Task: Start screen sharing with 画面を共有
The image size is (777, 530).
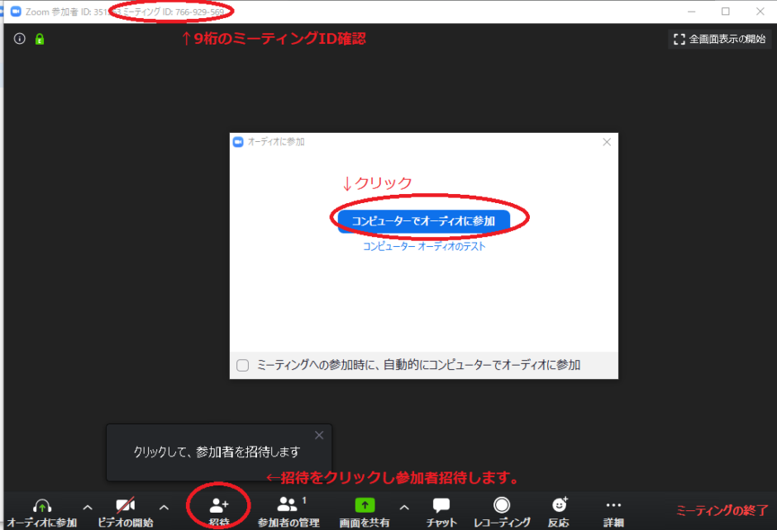Action: pyautogui.click(x=364, y=510)
